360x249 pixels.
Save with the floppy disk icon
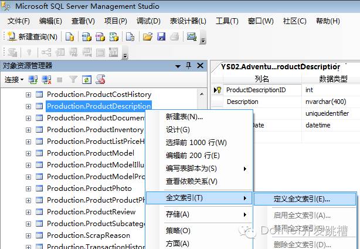(161, 37)
